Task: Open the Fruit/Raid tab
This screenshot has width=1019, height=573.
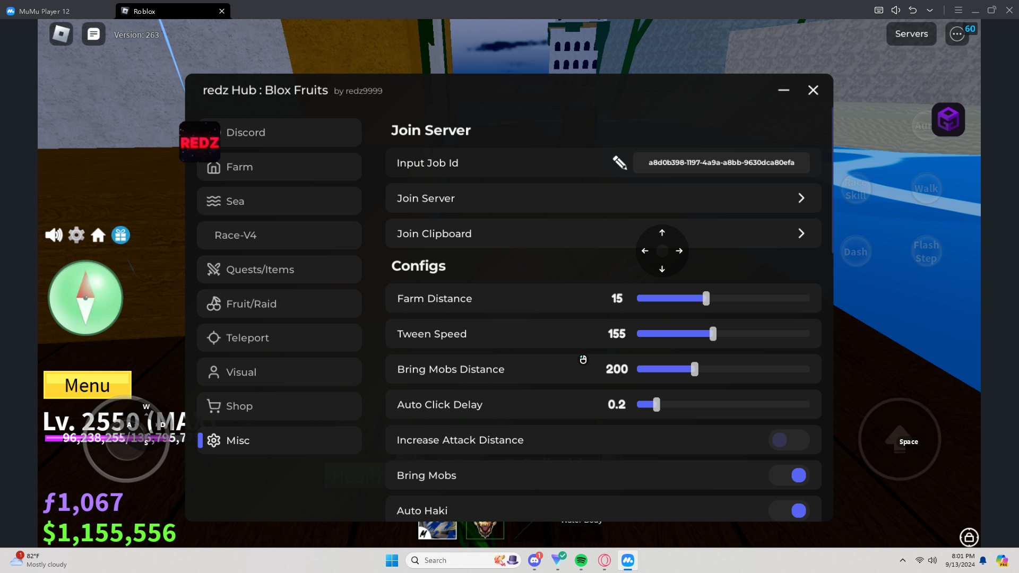Action: coord(280,303)
